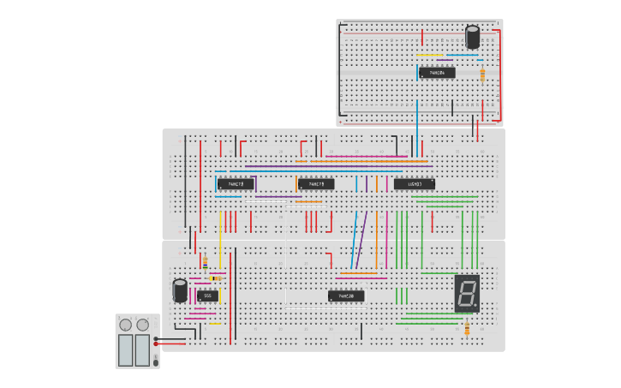Select the rightmost chip on middle breadboard

[x=415, y=183]
